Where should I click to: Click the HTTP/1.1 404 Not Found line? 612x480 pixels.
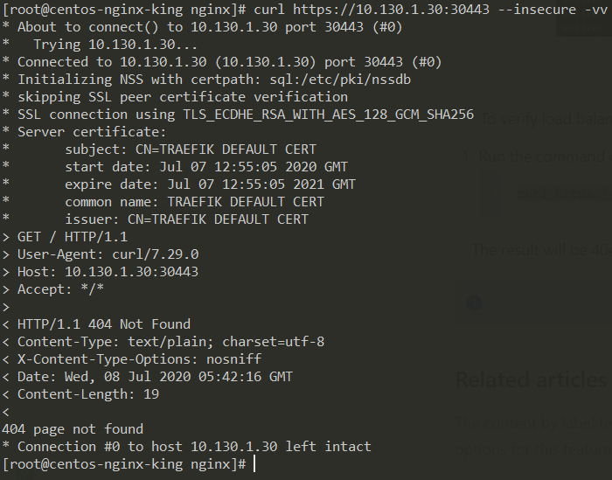pos(96,324)
